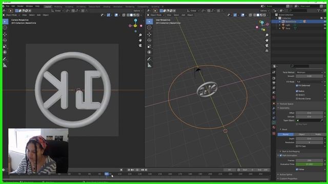Select the Rotate tool in the right viewport
This screenshot has width=328, height=184.
(149, 40)
